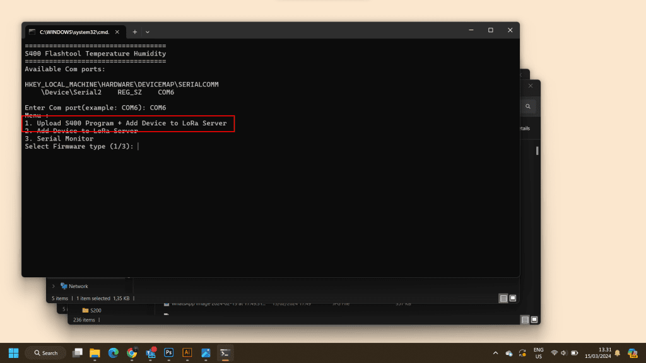Screen dimensions: 646x363
Task: Launch Microsoft Edge from the taskbar
Action: pos(114,353)
